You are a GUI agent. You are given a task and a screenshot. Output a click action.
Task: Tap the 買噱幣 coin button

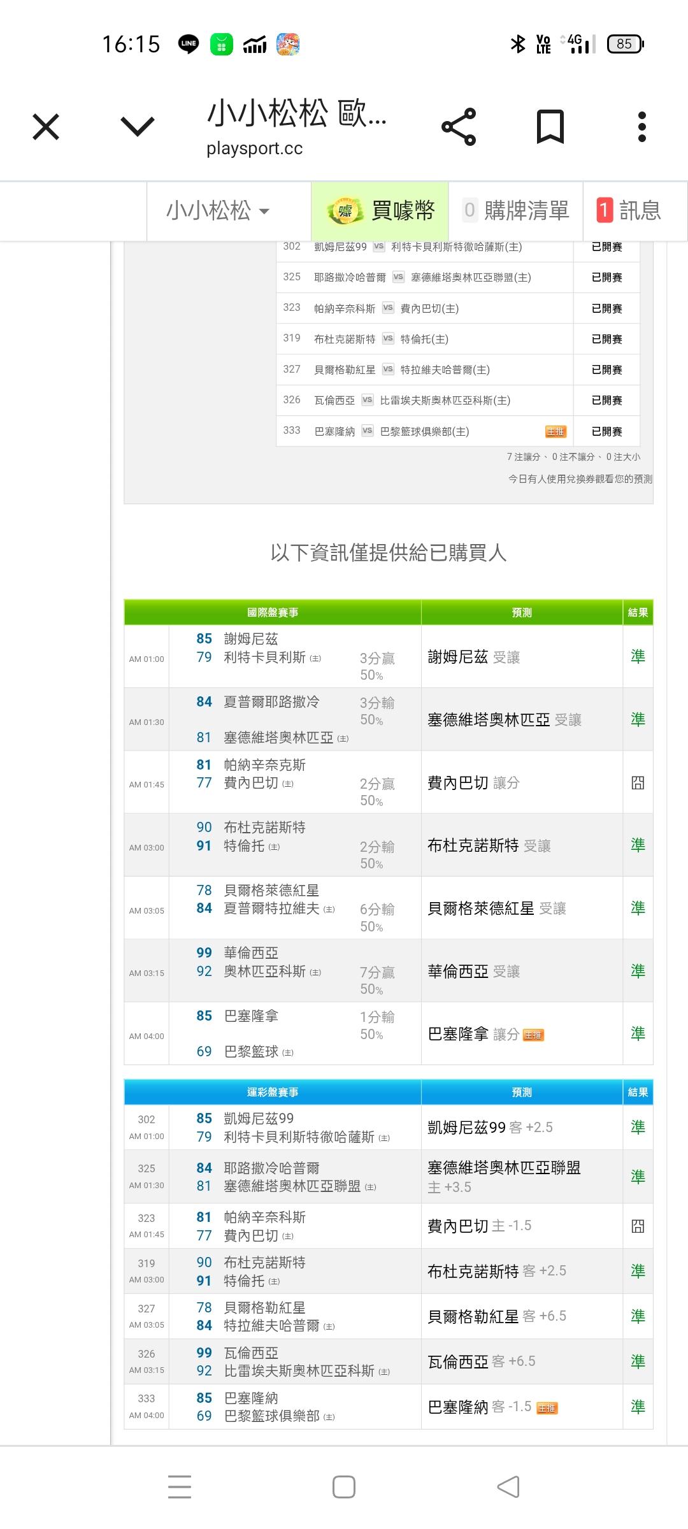point(380,210)
